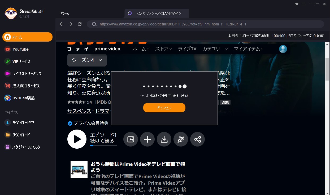Image resolution: width=330 pixels, height=195 pixels.
Task: Reload the current page
Action: pyautogui.click(x=80, y=24)
